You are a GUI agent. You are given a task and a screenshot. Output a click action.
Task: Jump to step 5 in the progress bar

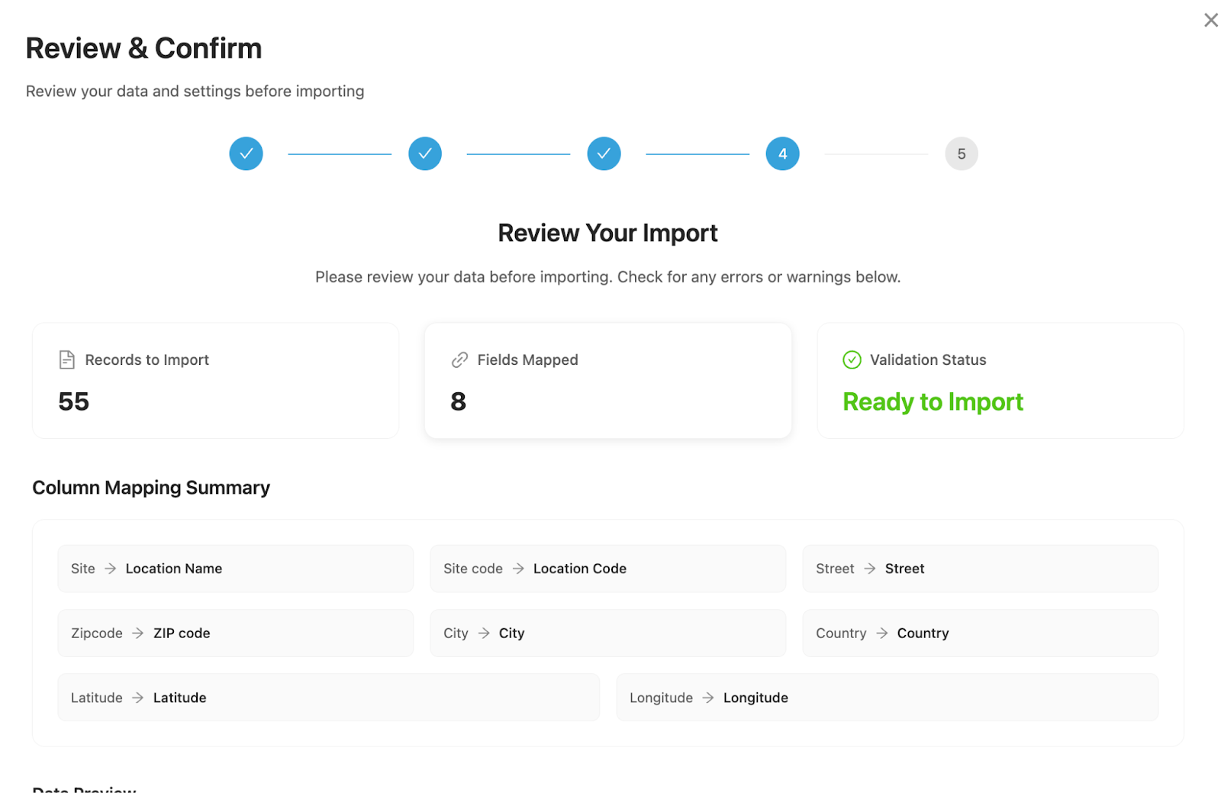click(x=961, y=154)
